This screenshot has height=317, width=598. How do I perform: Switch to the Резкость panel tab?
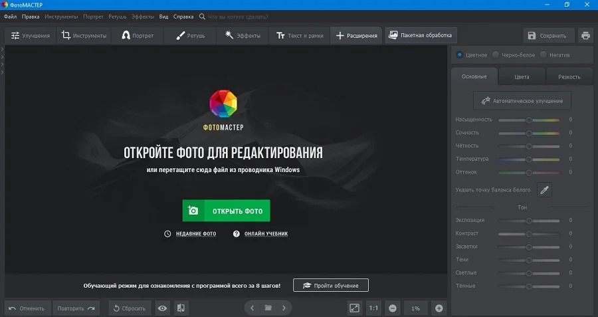pos(569,76)
